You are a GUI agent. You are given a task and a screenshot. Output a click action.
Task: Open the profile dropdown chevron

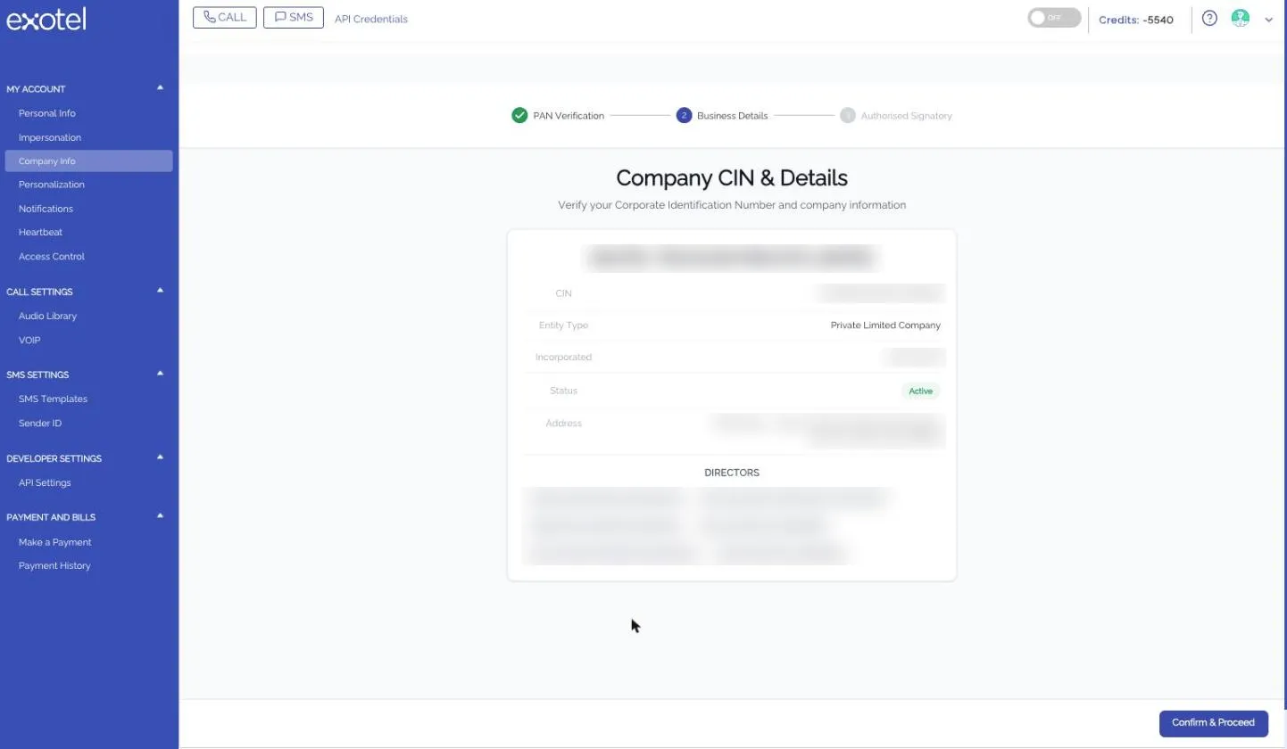[x=1268, y=20]
